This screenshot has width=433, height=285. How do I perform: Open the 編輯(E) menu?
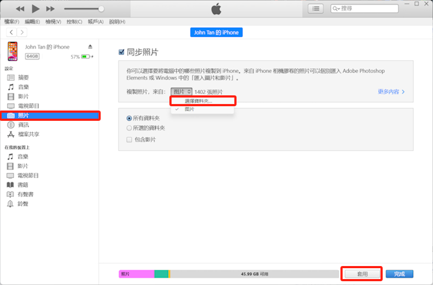pos(32,22)
